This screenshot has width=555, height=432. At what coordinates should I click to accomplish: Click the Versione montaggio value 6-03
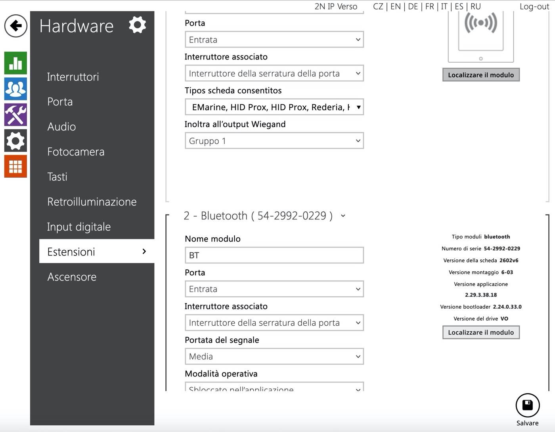click(x=507, y=273)
